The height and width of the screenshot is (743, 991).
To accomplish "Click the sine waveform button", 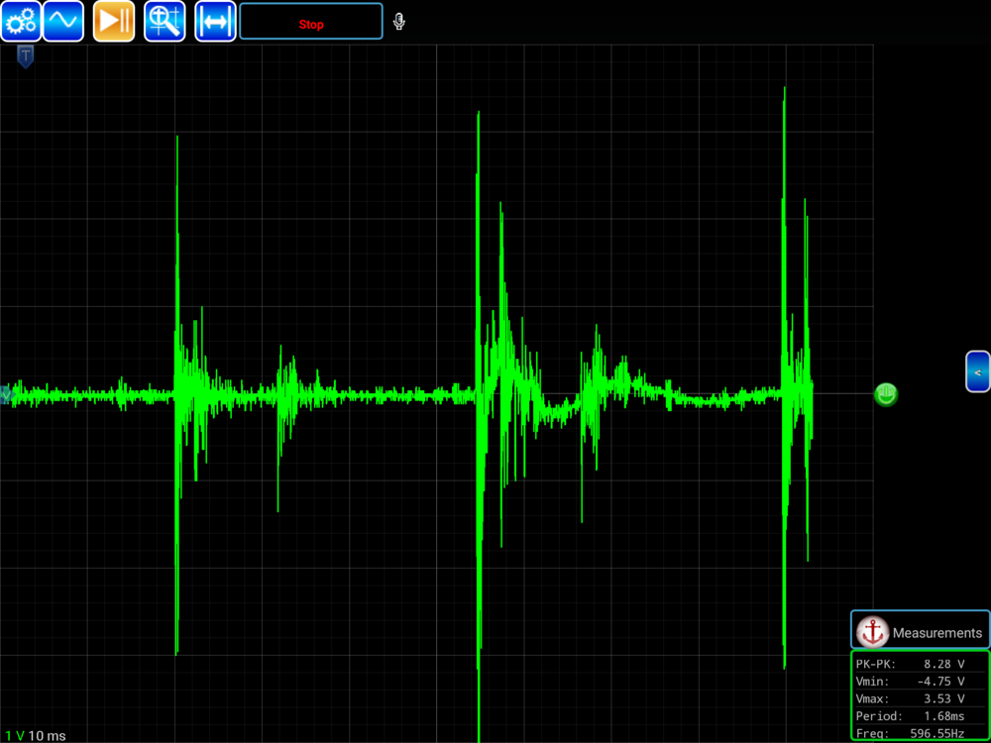I will coord(62,21).
